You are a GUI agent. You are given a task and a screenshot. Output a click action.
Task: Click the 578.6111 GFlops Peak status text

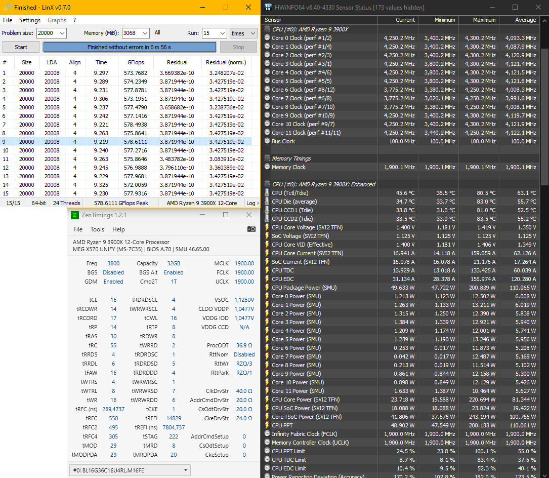click(121, 203)
